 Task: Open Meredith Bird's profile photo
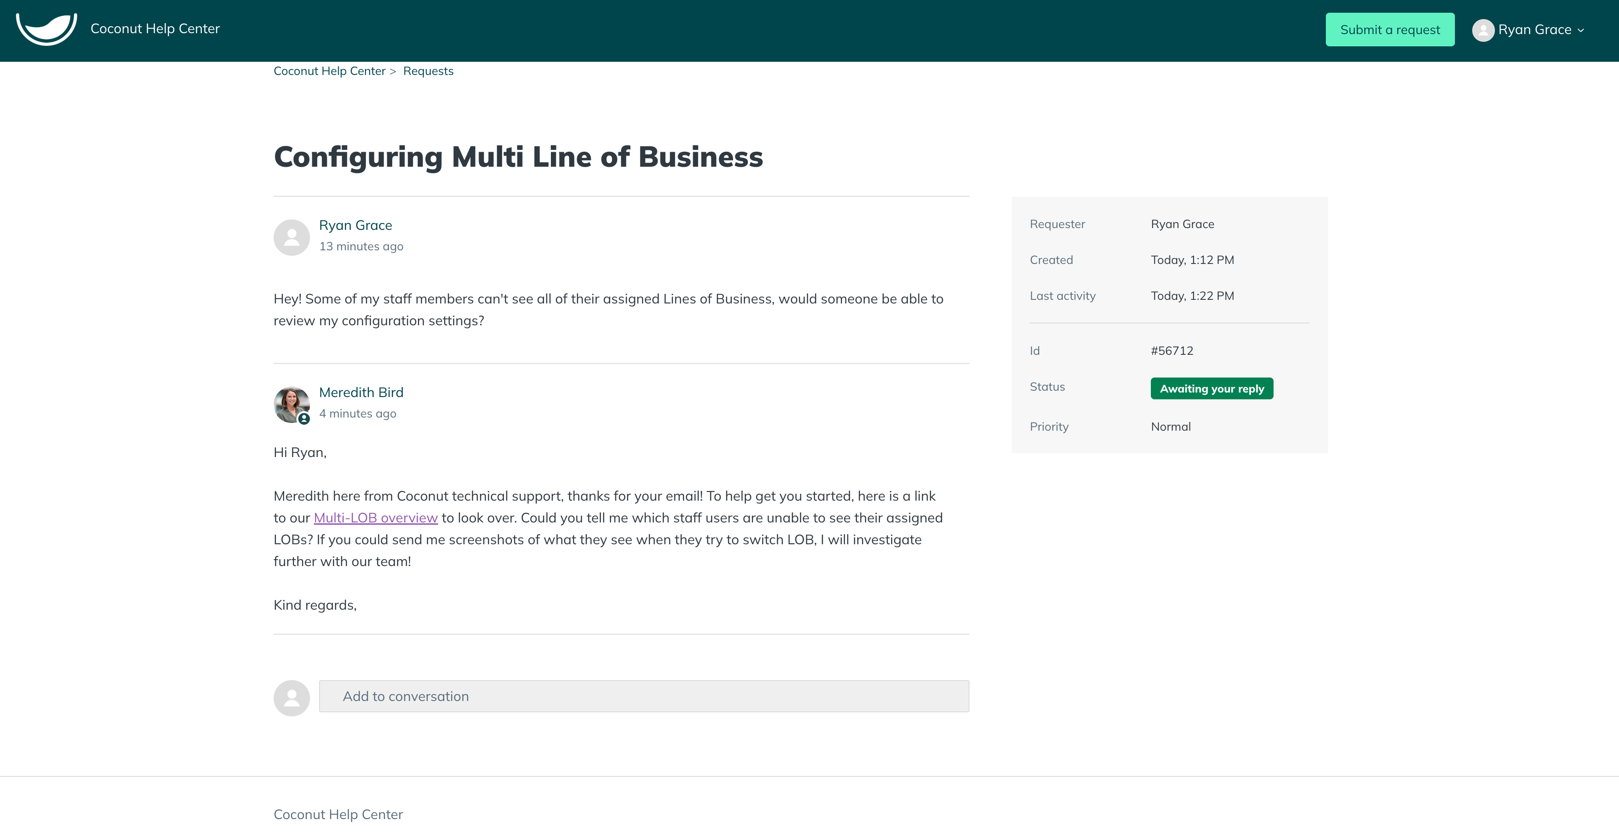[292, 405]
